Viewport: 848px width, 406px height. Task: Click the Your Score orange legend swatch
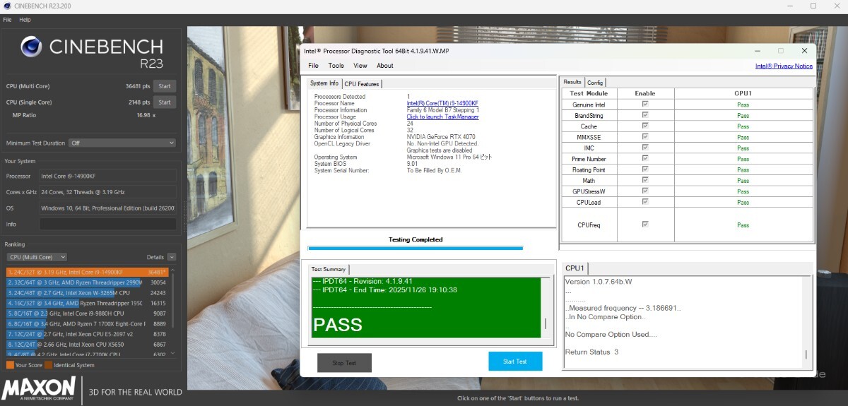[10, 365]
